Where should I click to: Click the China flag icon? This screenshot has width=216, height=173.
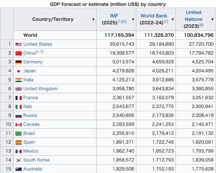pos(18,53)
